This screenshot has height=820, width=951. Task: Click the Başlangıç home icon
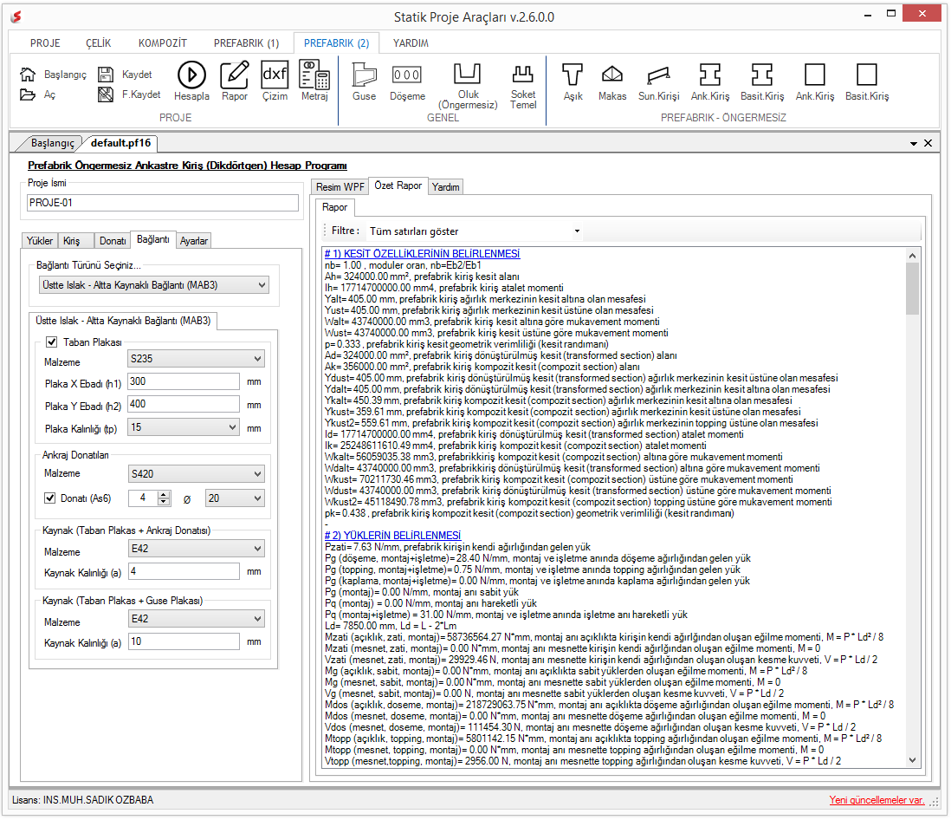[x=28, y=74]
